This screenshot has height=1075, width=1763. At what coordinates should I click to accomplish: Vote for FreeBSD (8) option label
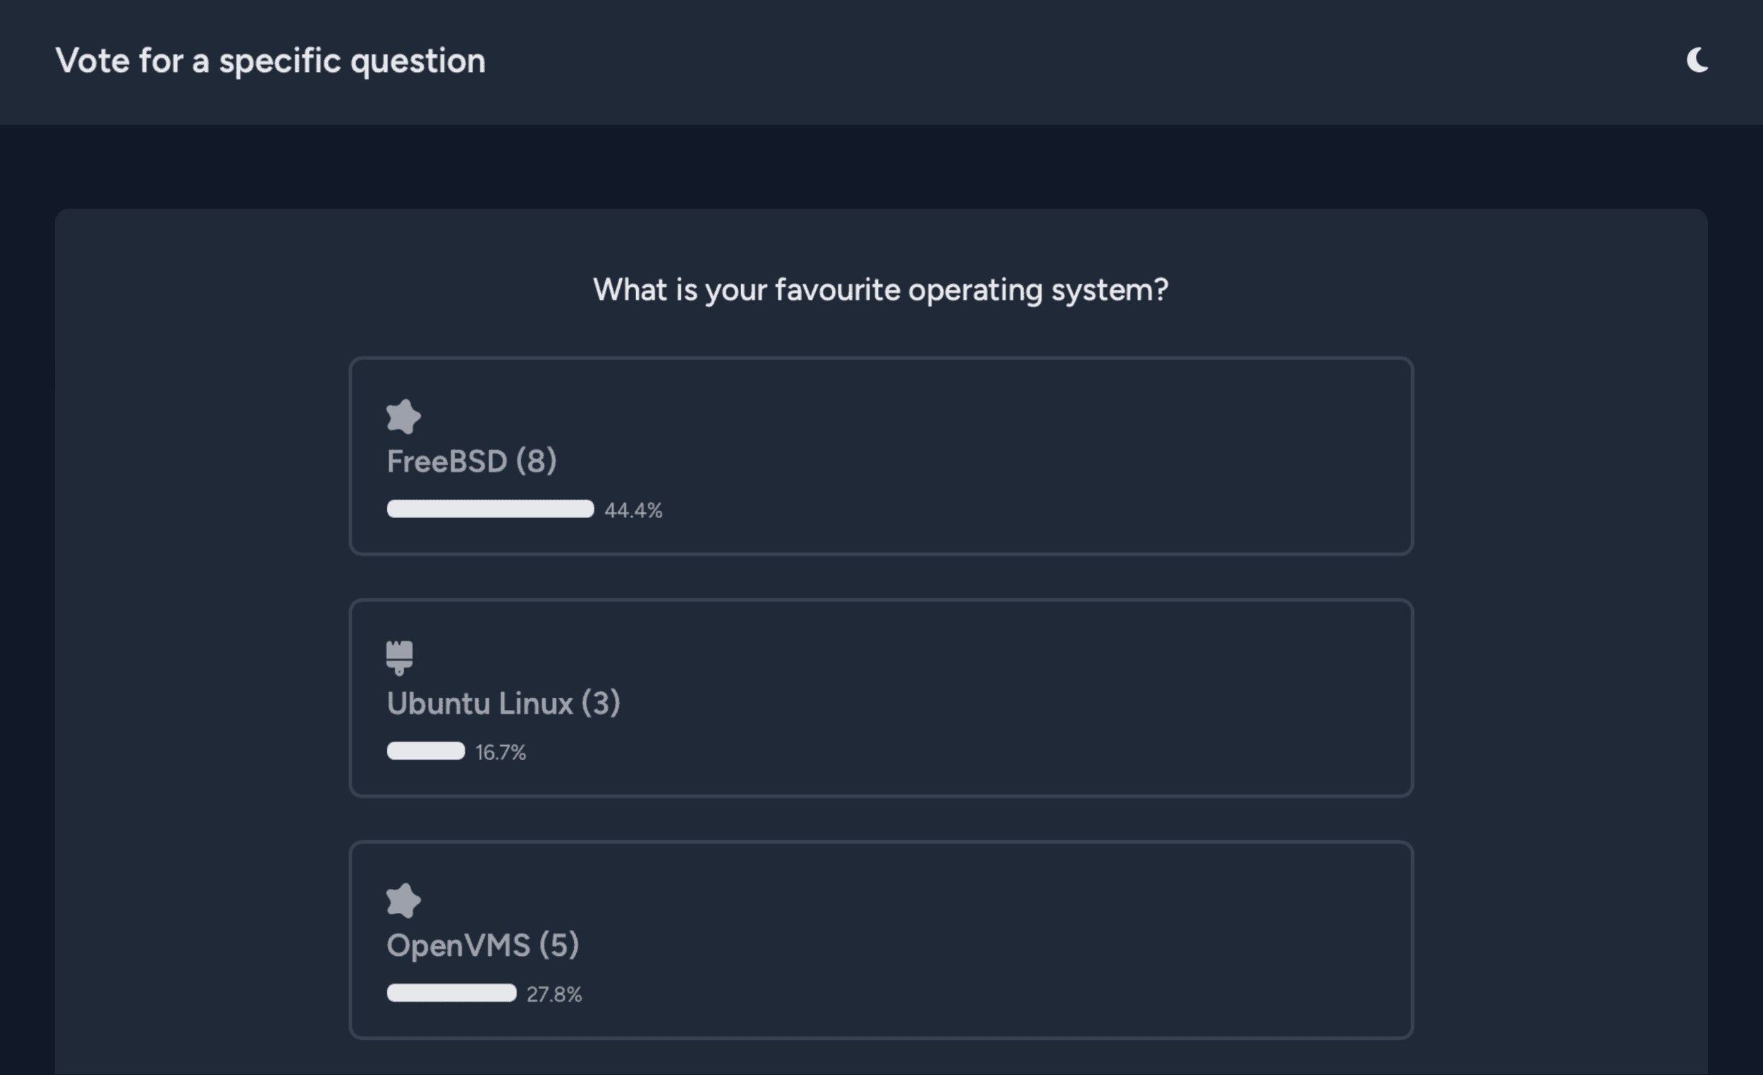coord(472,461)
